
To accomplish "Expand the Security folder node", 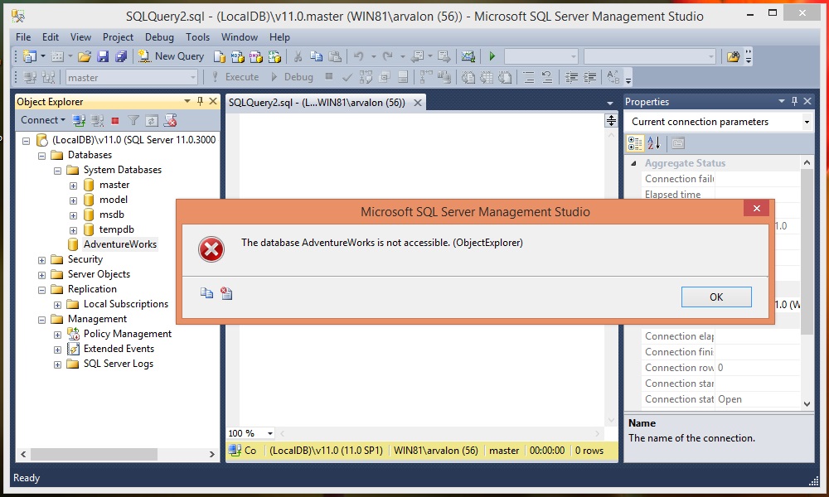I will coord(41,260).
